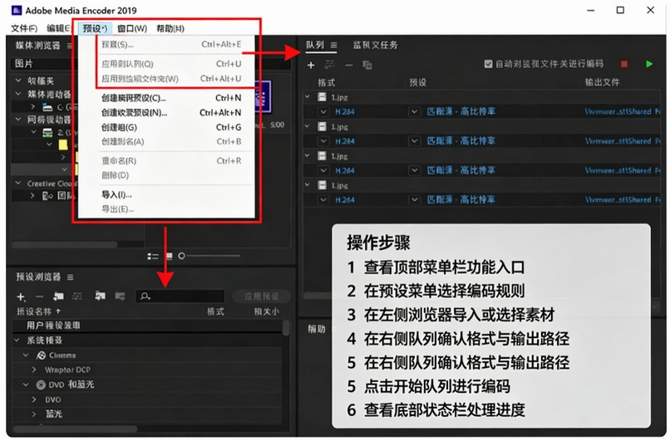Create a new preset with the plus icon
Image resolution: width=670 pixels, height=441 pixels.
[21, 296]
